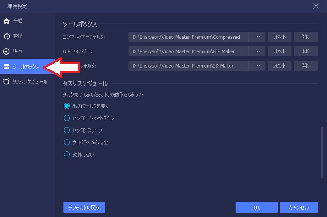Go to the リップ settings section
The width and height of the screenshot is (327, 217).
pyautogui.click(x=27, y=51)
